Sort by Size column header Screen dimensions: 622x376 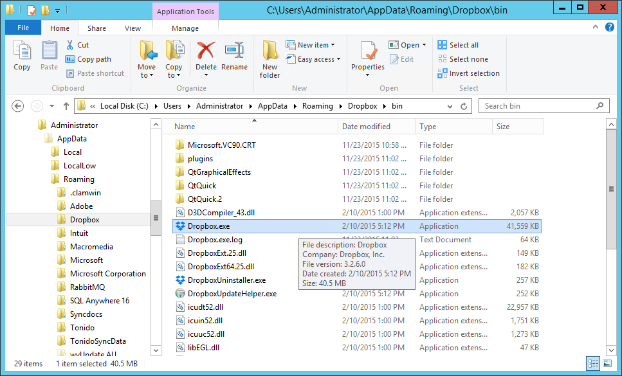[518, 127]
